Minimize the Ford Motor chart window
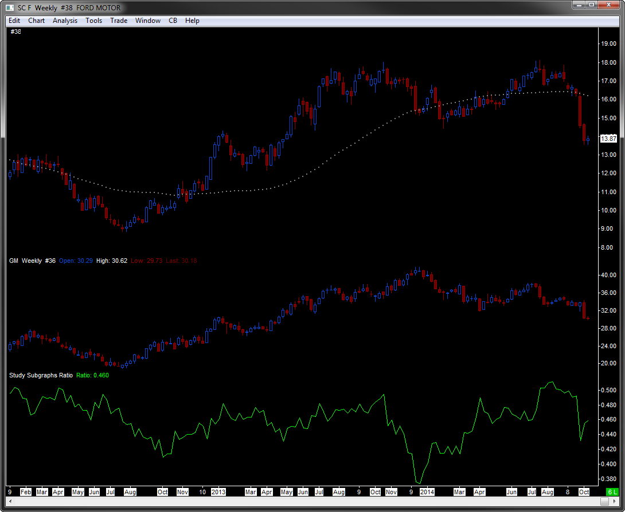Viewport: 625px width, 512px height. tap(579, 5)
